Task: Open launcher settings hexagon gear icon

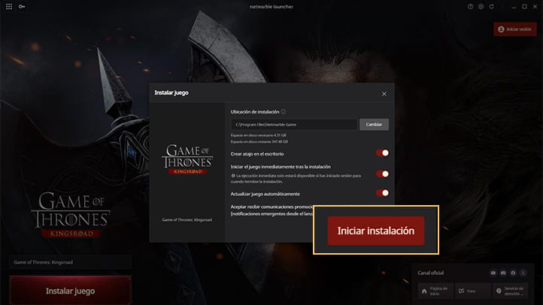Action: click(481, 7)
